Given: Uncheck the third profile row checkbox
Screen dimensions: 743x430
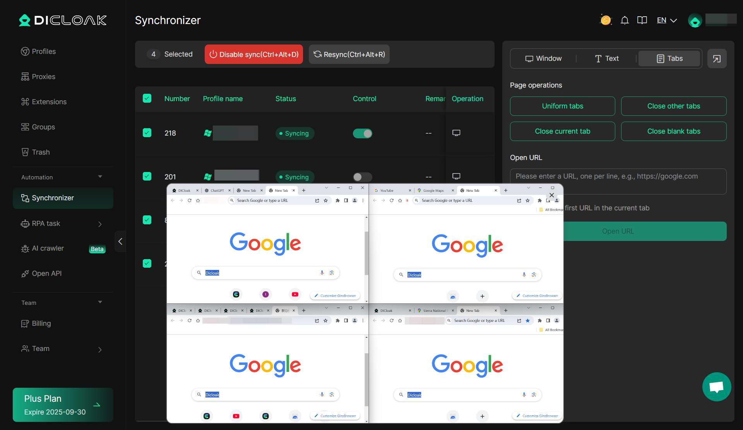Looking at the screenshot, I should point(147,220).
